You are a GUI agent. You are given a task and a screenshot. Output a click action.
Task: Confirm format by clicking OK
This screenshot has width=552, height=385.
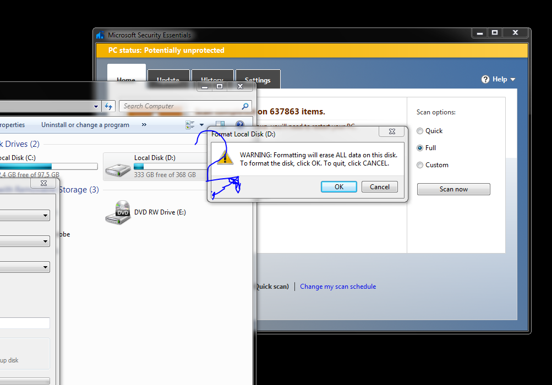pyautogui.click(x=338, y=187)
